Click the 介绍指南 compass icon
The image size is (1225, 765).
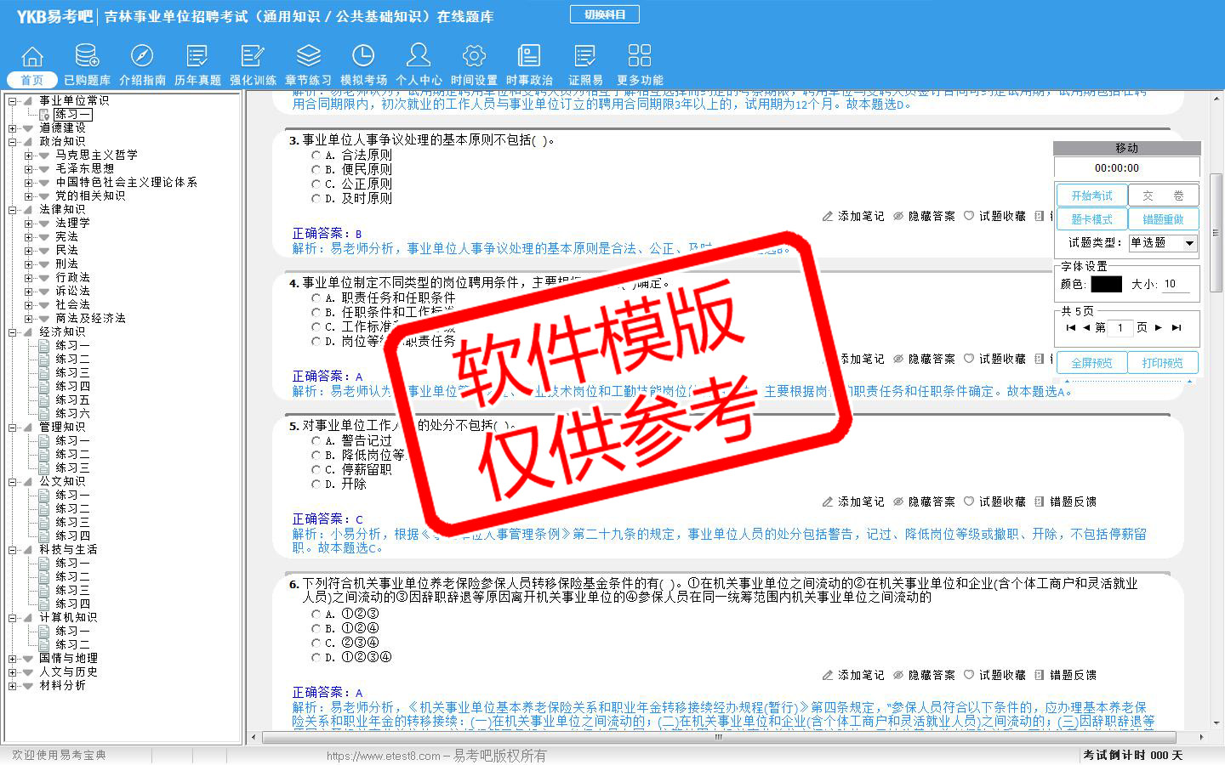tap(142, 57)
